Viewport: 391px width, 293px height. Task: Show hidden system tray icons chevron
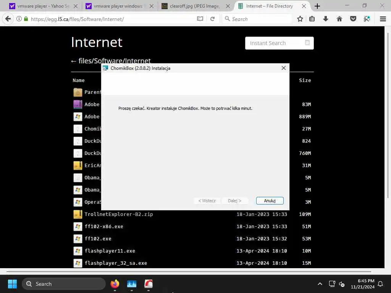320,284
